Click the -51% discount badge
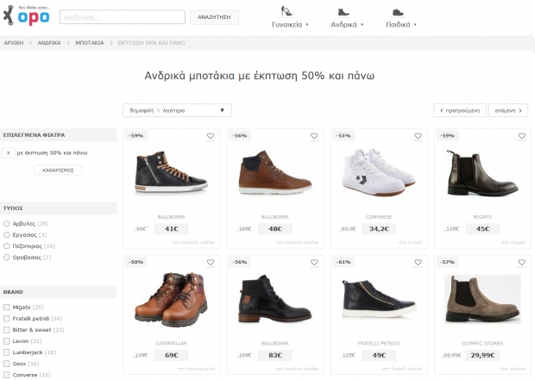 click(343, 135)
